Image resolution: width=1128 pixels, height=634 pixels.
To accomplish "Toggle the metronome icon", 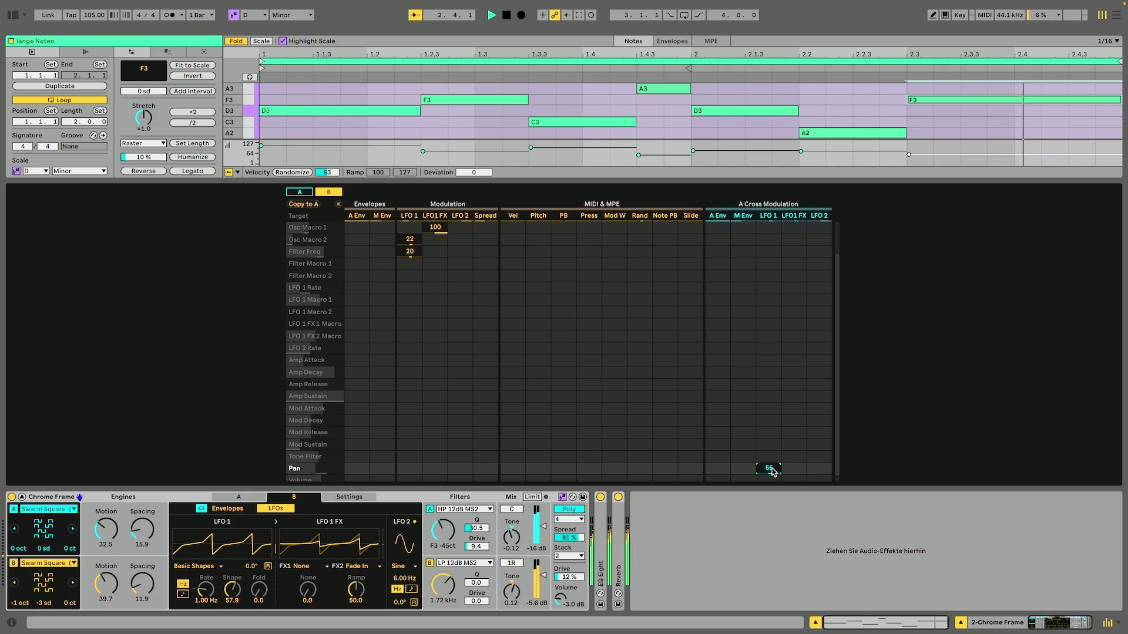I will [x=169, y=15].
